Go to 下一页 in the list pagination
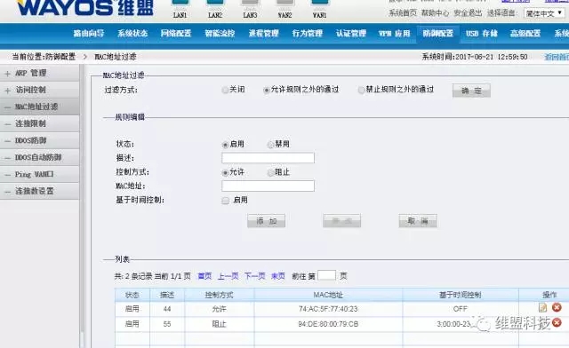This screenshot has height=348, width=569. [255, 276]
